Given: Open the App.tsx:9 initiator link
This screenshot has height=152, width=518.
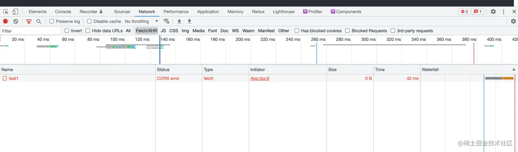Looking at the screenshot, I should tap(260, 78).
